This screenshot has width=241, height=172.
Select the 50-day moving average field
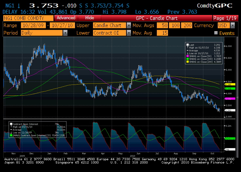[162, 25]
